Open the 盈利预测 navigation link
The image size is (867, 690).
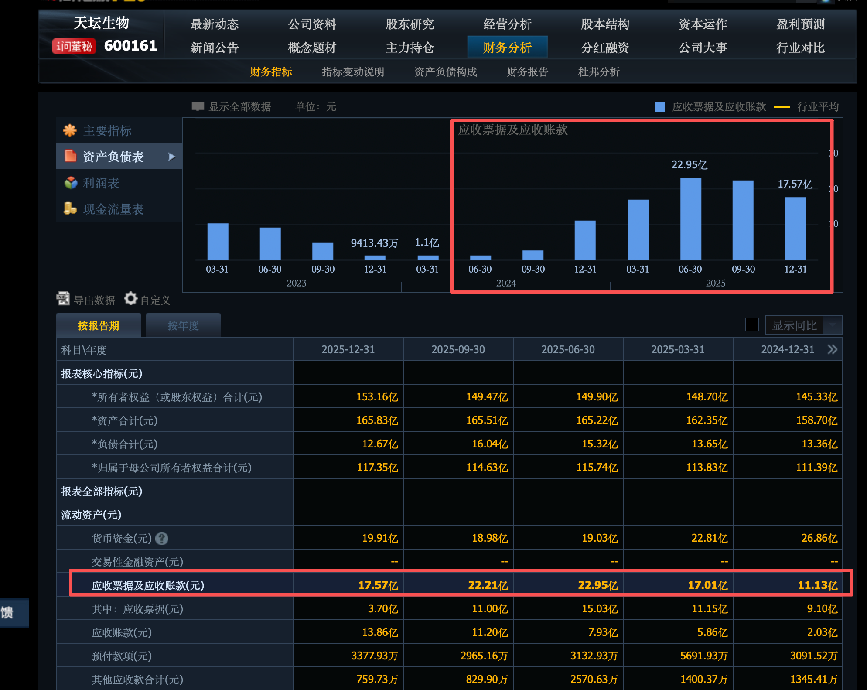click(x=800, y=24)
